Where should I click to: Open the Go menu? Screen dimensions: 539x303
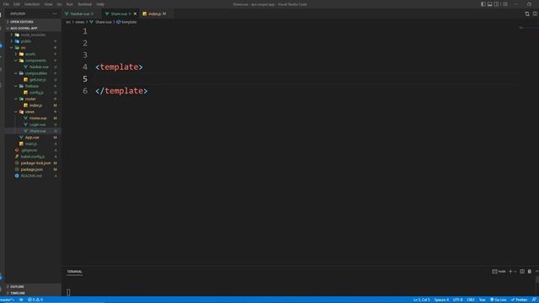coord(60,4)
